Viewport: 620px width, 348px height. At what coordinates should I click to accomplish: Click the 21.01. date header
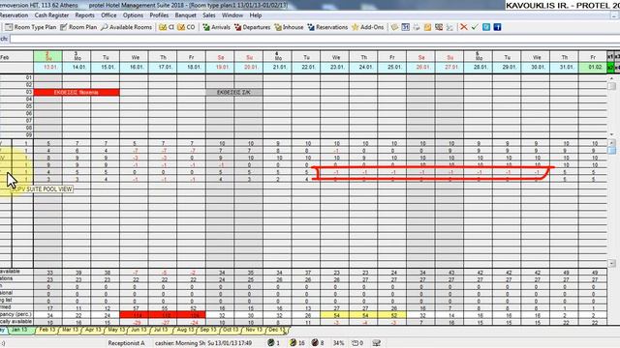click(278, 67)
